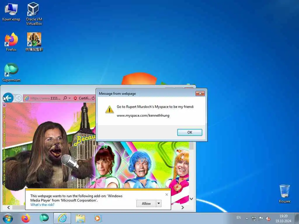299x224 pixels.
Task: Click the Internet Explorer forward arrow
Action: (x=18, y=98)
